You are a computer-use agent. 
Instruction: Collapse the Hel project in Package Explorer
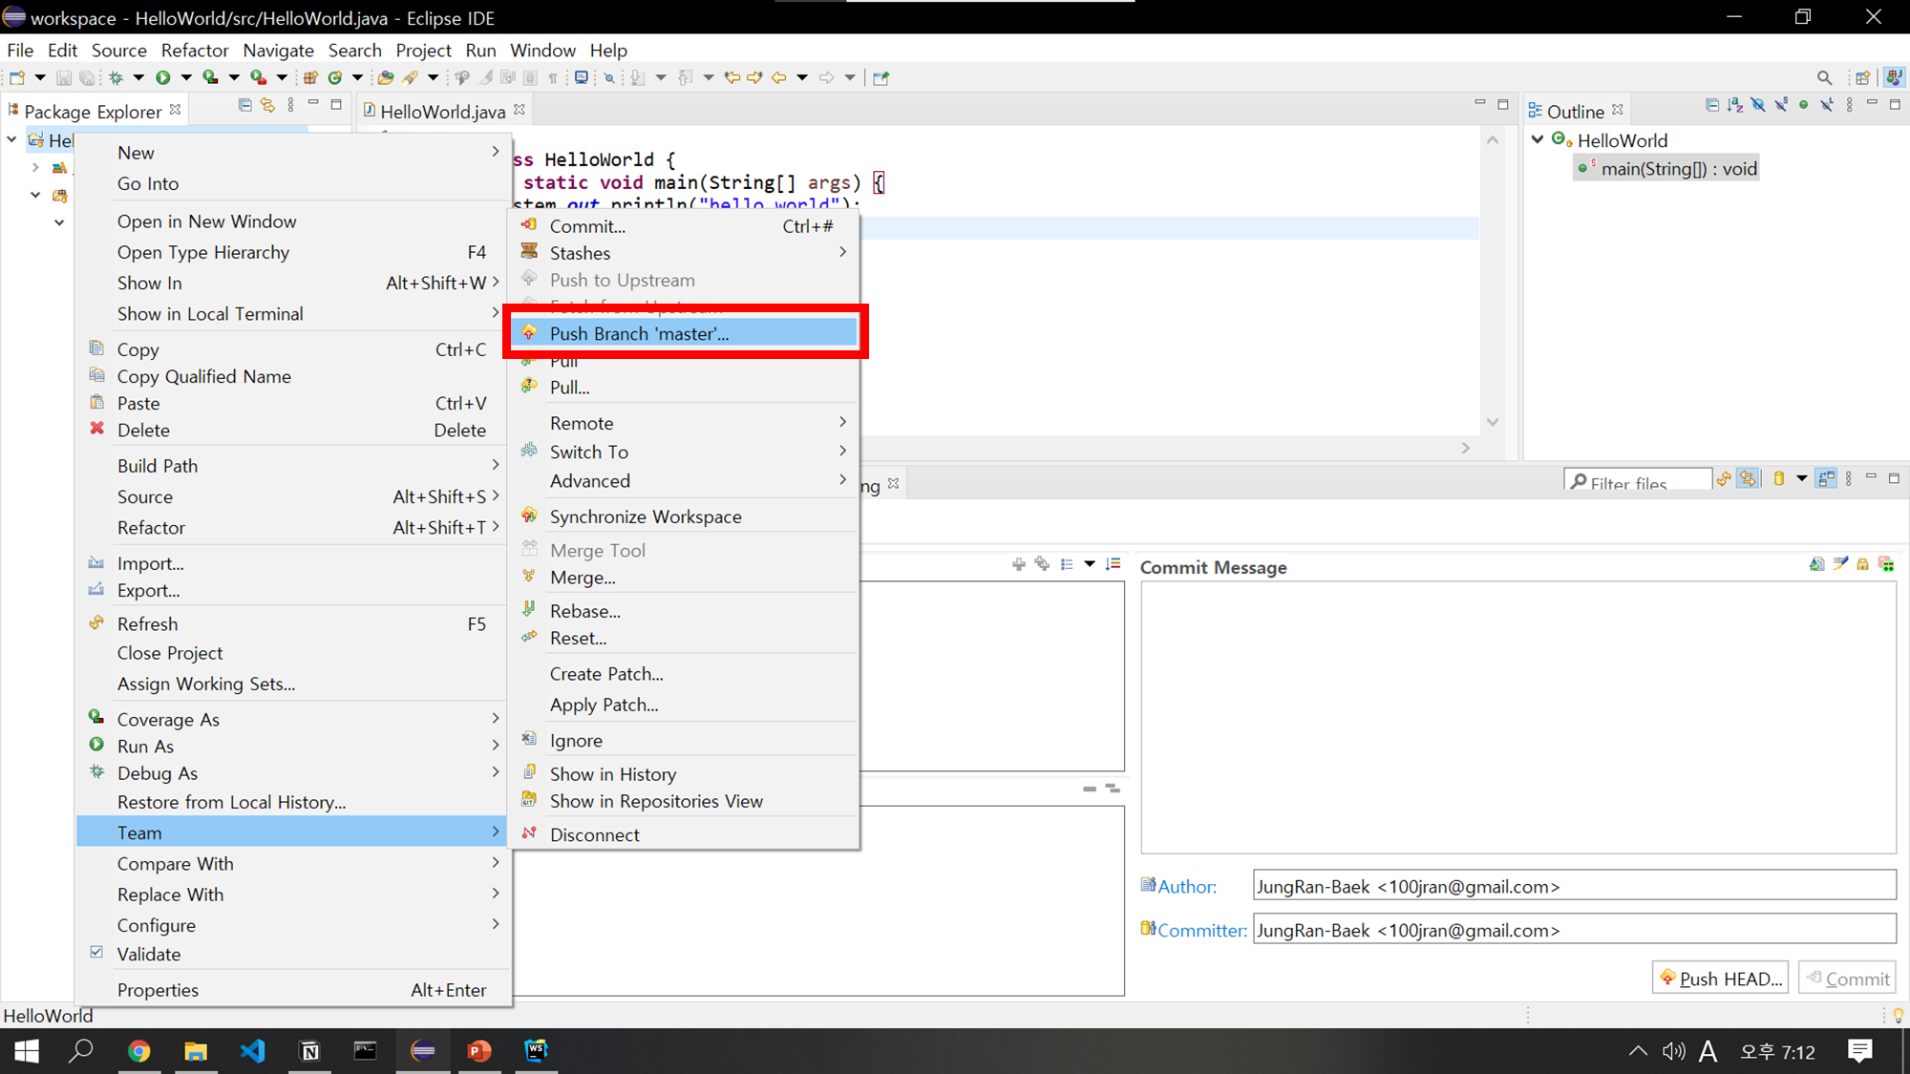[11, 139]
